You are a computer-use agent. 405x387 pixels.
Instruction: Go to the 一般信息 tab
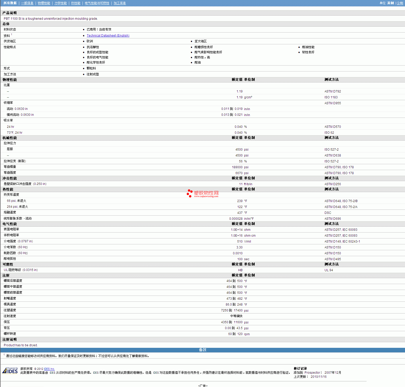27,3
